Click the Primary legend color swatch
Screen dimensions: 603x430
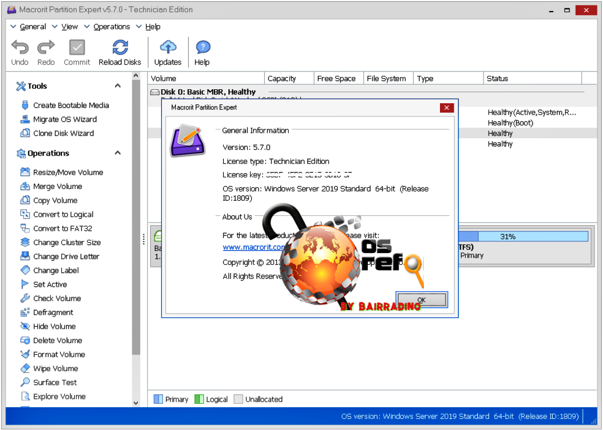(x=158, y=399)
